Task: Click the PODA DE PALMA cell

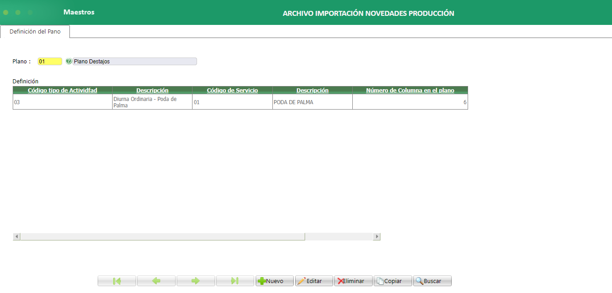Action: (x=312, y=102)
